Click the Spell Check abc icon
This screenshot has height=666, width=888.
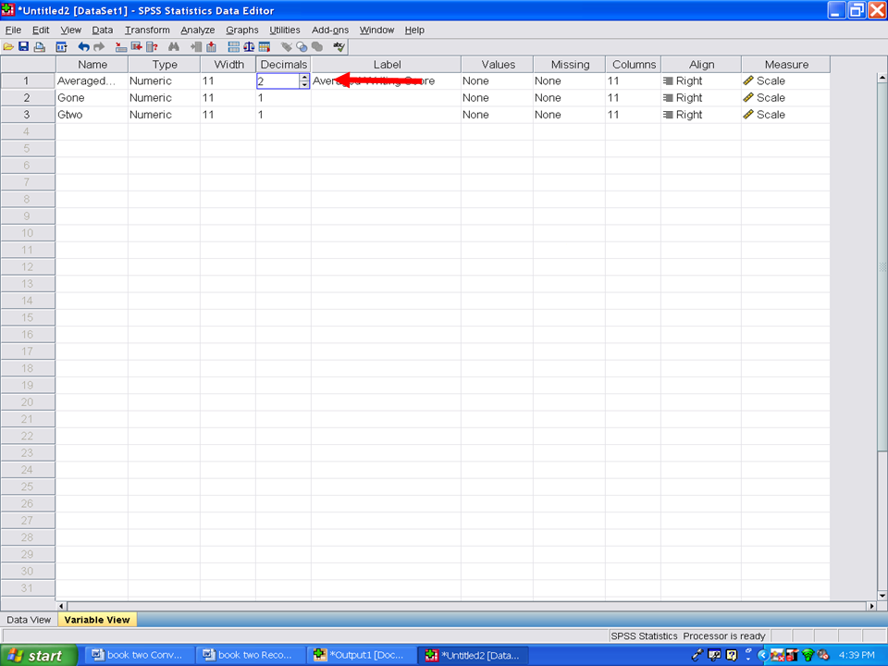coord(339,46)
